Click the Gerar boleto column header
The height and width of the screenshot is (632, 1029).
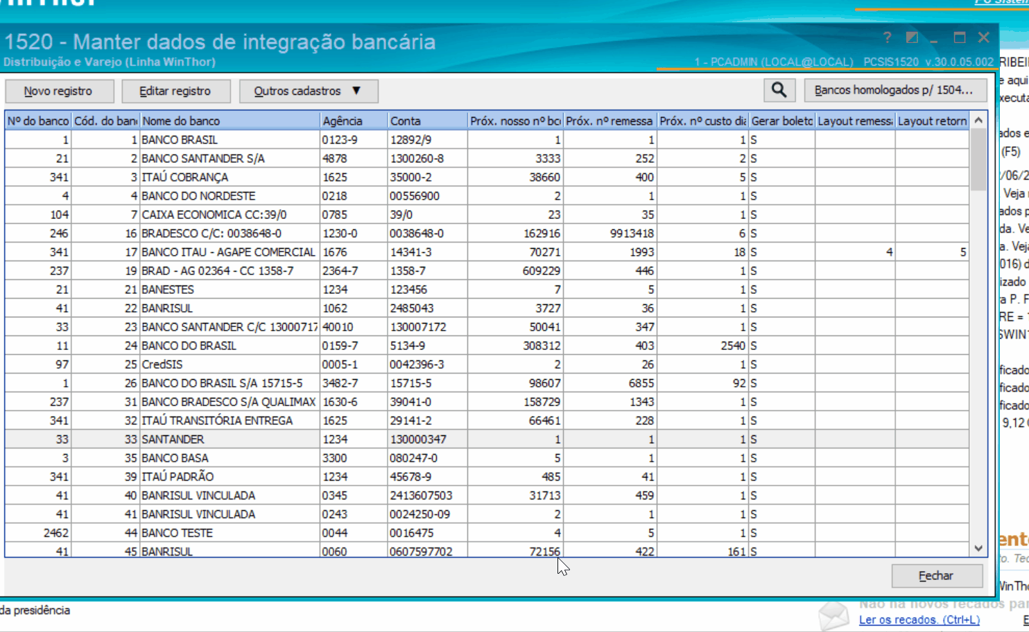pyautogui.click(x=782, y=121)
